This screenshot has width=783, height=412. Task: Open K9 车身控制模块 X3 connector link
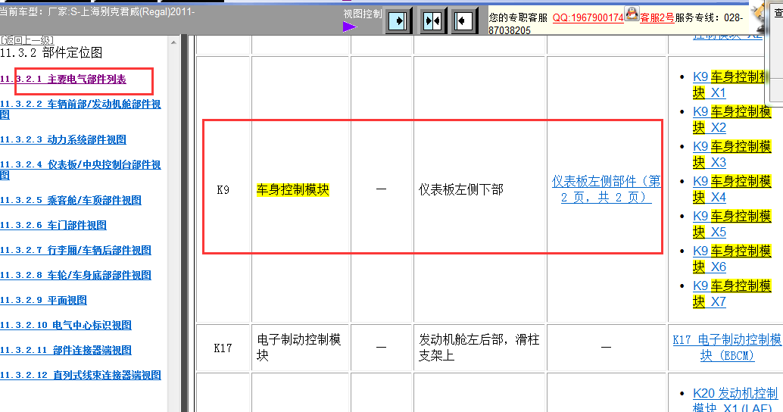tap(732, 154)
